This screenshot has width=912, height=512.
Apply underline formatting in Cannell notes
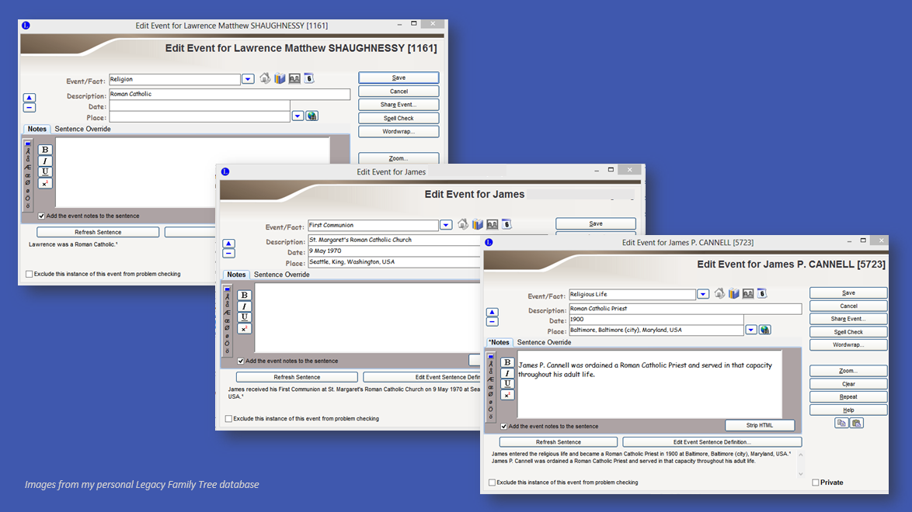point(507,383)
